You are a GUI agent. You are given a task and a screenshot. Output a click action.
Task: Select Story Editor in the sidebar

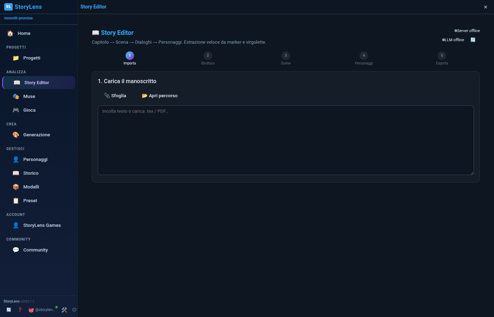[38, 83]
